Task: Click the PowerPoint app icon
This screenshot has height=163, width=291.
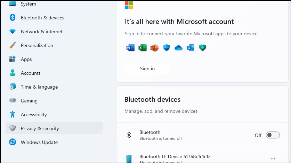Action: pyautogui.click(x=154, y=48)
